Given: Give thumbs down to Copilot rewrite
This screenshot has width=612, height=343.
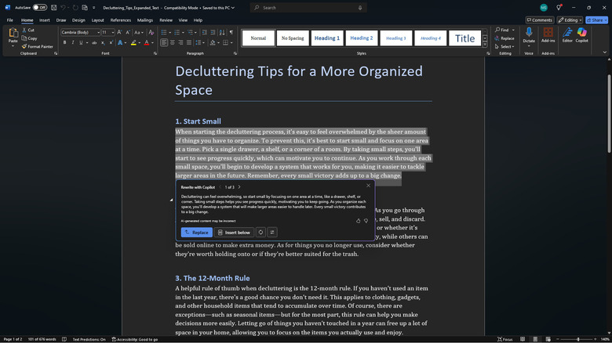Looking at the screenshot, I should tap(366, 221).
